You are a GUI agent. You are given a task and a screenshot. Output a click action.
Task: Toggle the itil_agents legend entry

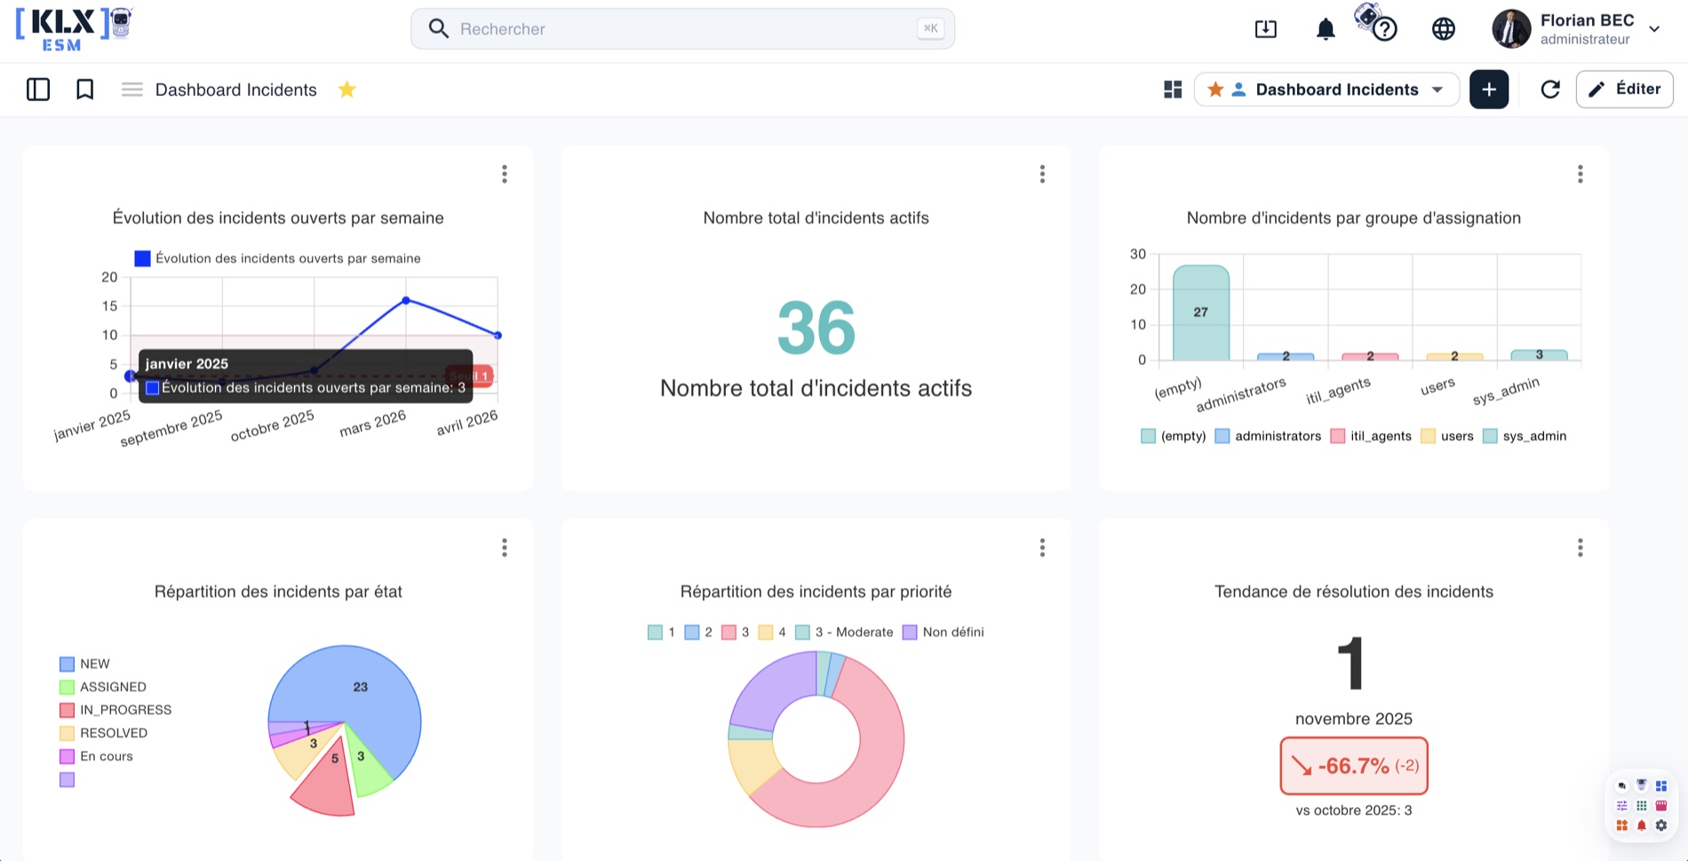click(x=1371, y=436)
